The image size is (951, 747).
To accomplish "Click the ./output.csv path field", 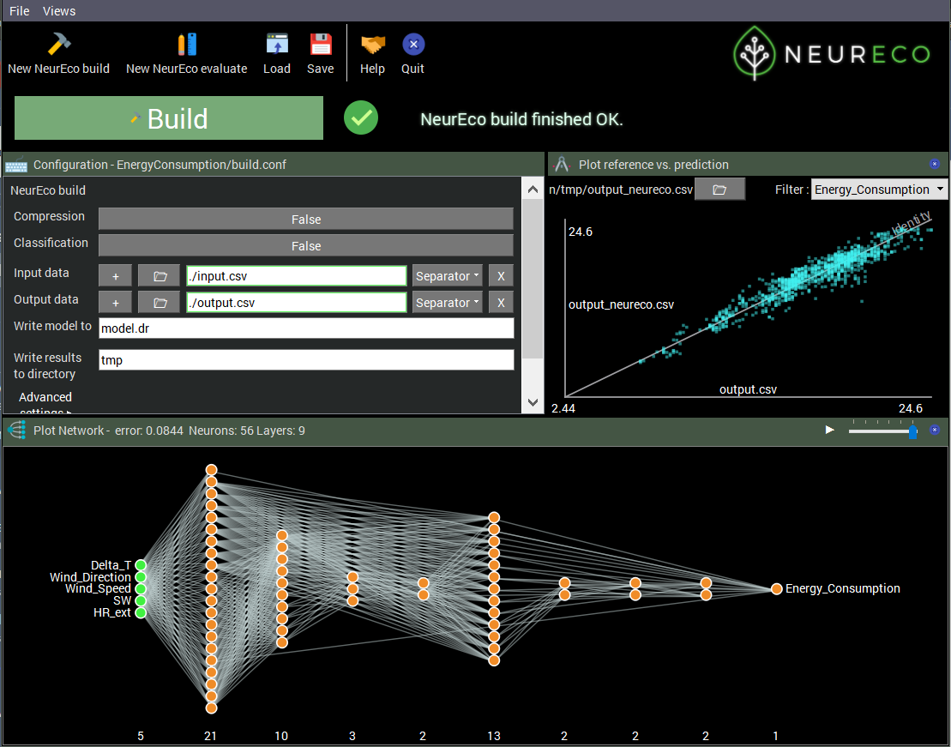I will [x=297, y=303].
